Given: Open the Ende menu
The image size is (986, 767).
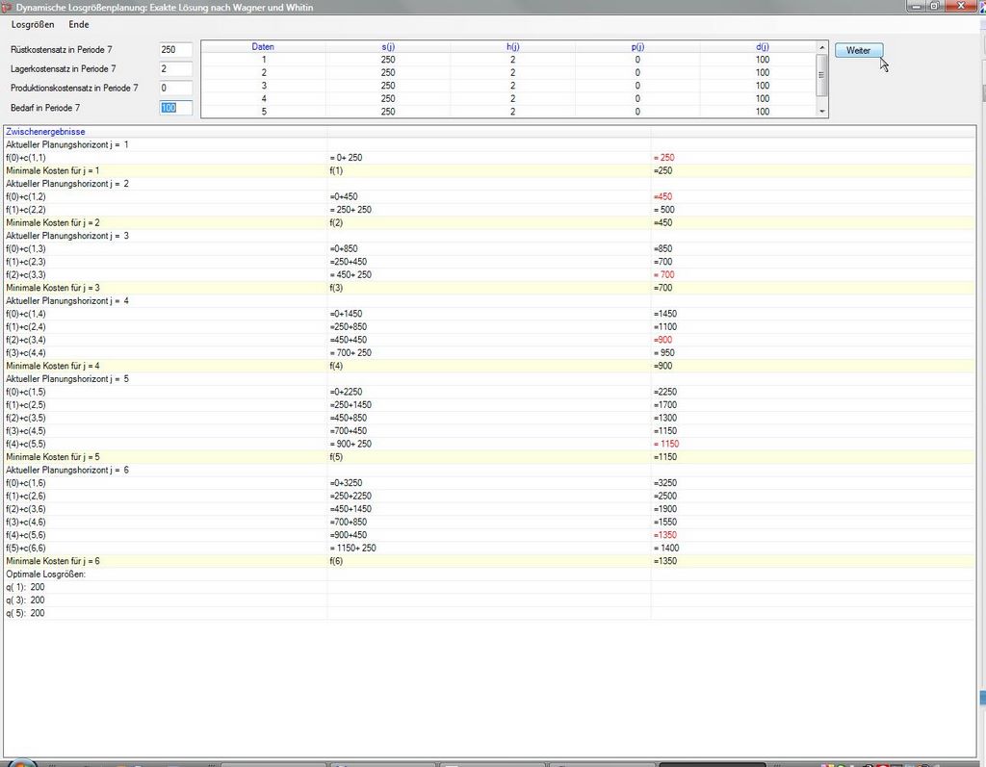Looking at the screenshot, I should click(79, 24).
